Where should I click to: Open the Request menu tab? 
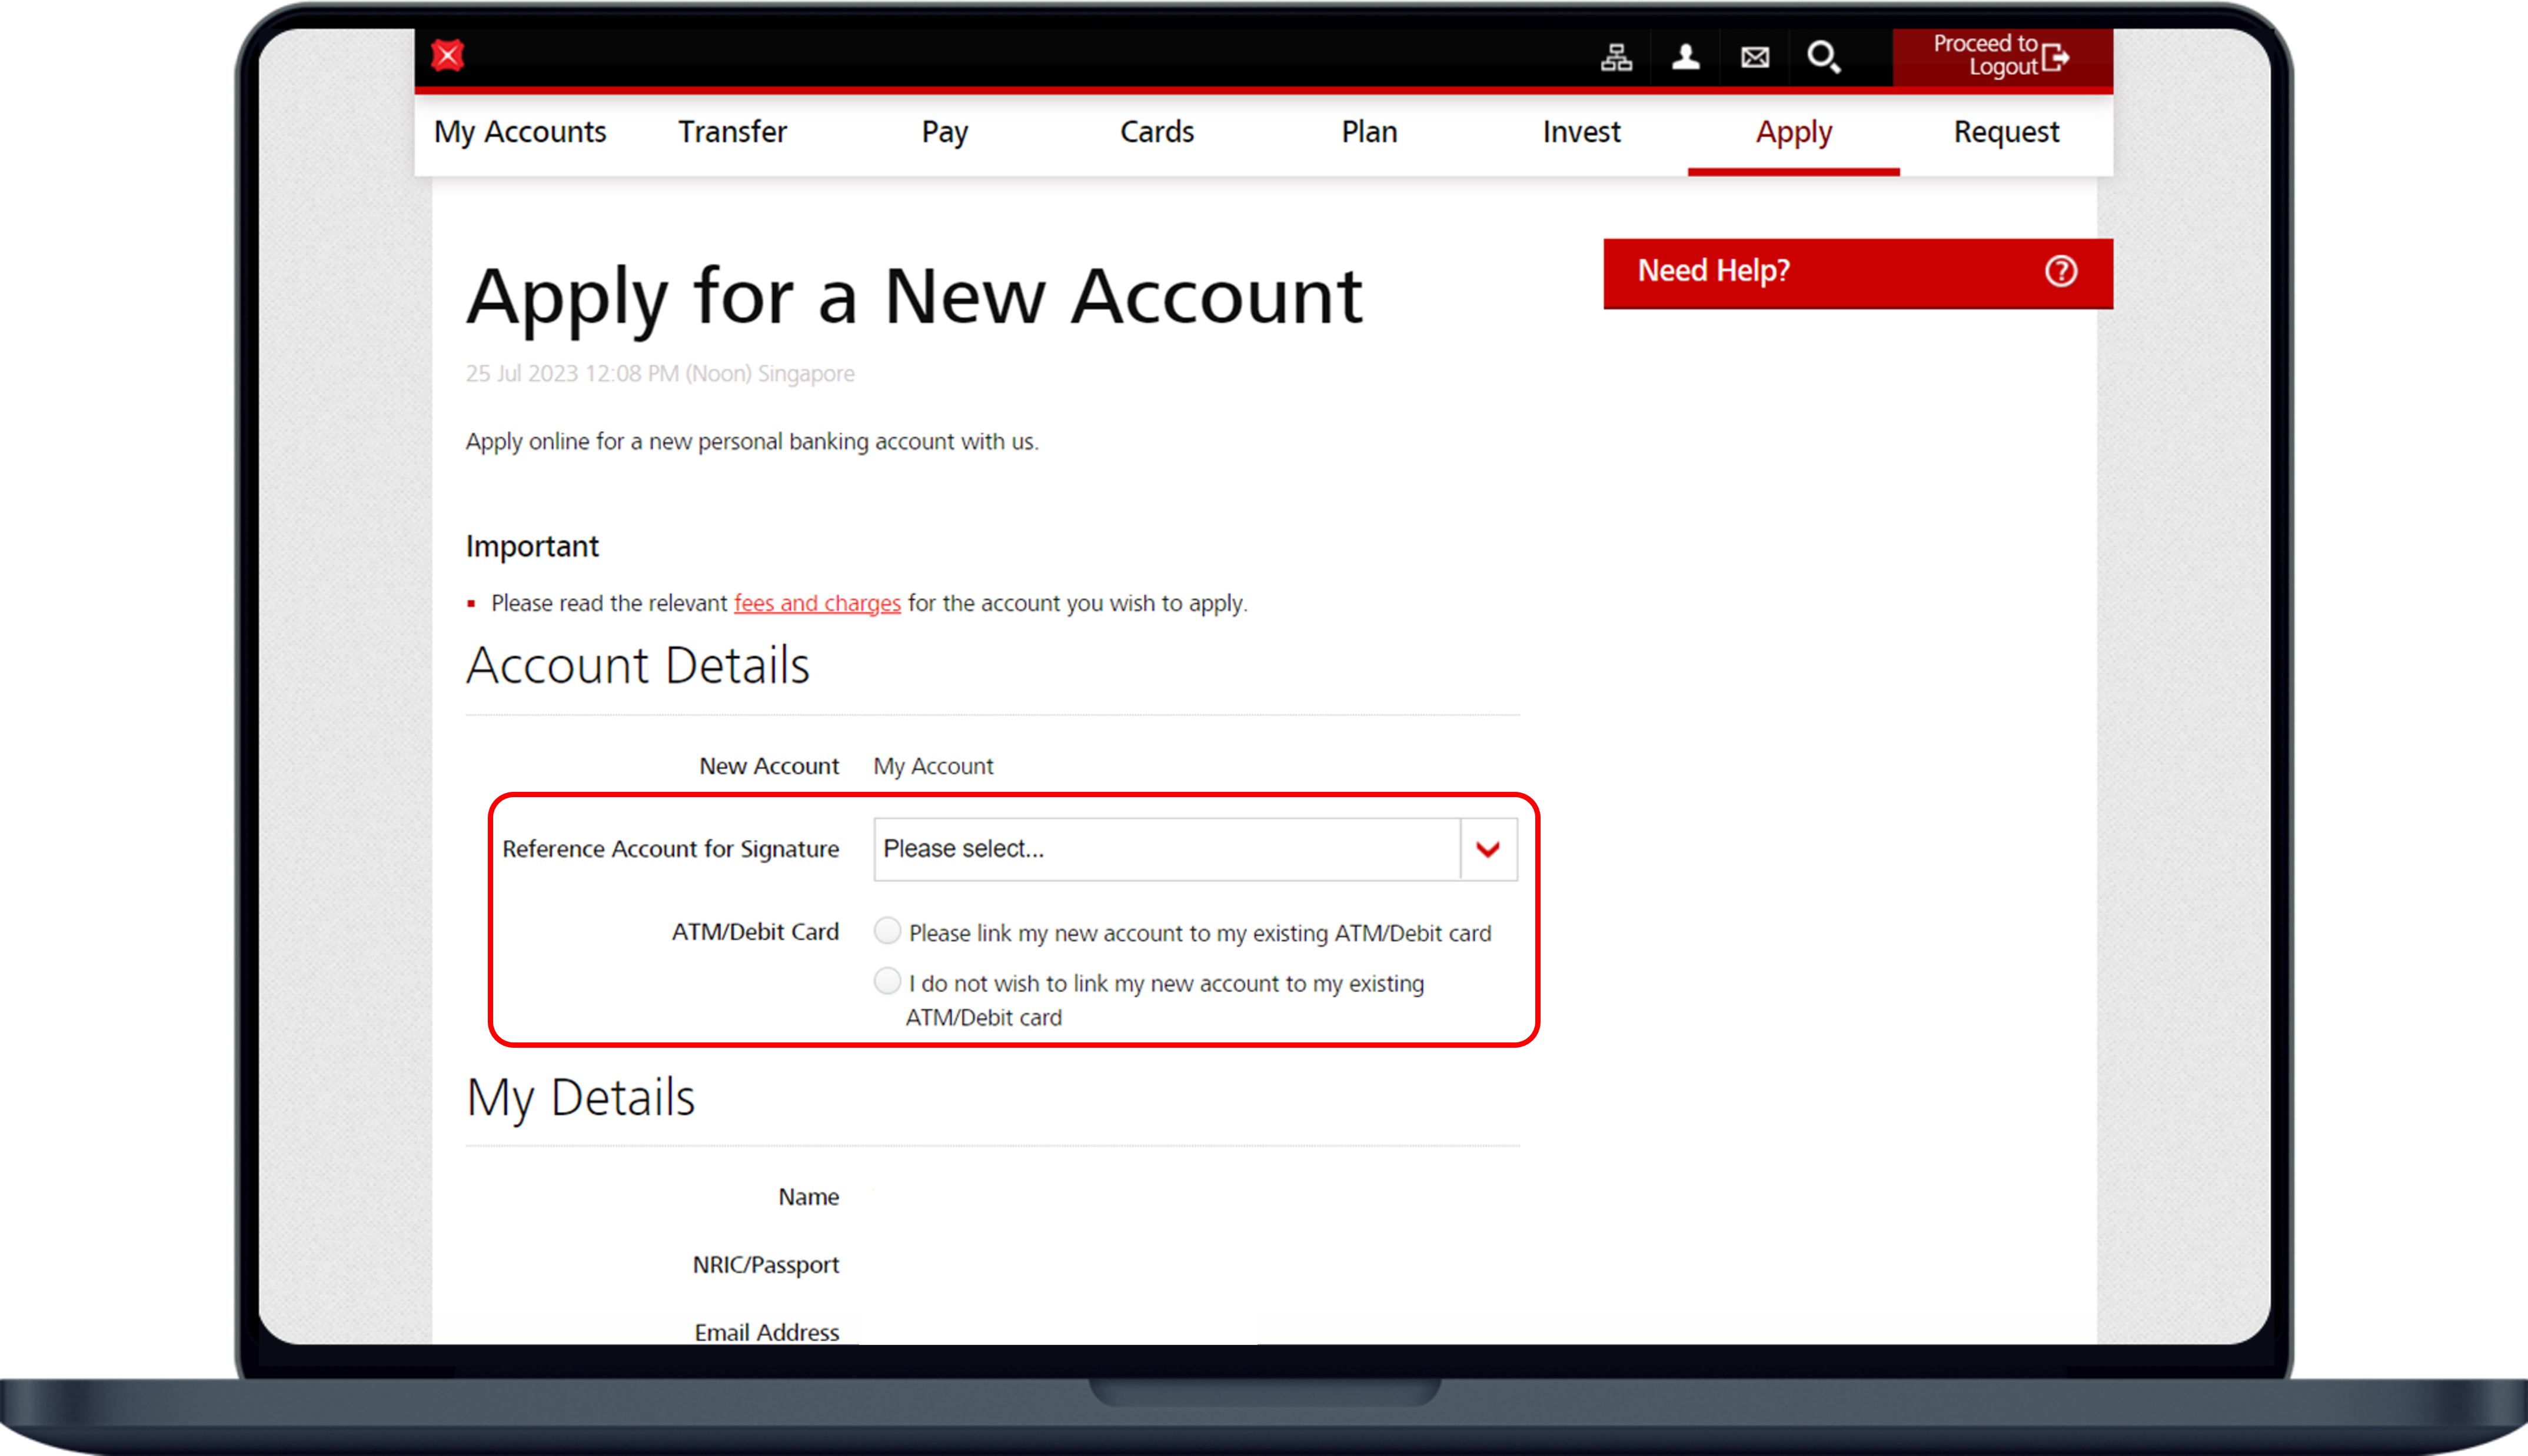tap(2006, 132)
